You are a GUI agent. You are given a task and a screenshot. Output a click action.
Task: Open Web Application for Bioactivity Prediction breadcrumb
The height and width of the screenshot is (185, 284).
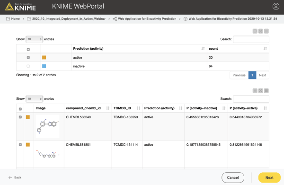147,19
